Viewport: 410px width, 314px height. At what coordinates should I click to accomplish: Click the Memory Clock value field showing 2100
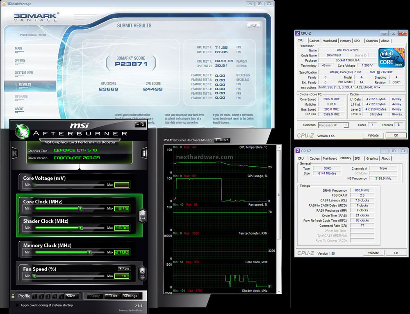point(122,252)
